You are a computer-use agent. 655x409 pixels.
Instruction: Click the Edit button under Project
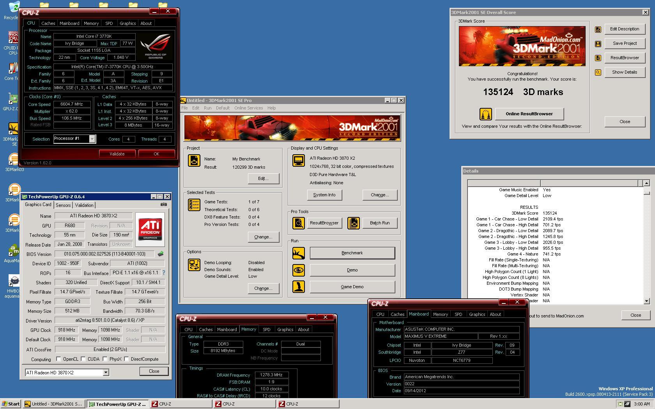[263, 179]
